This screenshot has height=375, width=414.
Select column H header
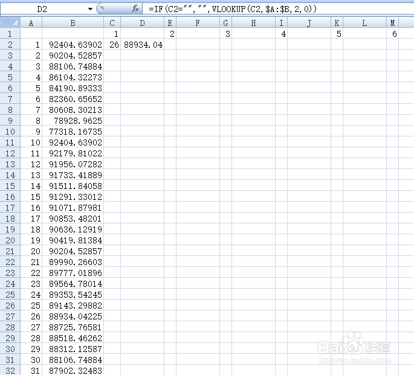point(253,23)
